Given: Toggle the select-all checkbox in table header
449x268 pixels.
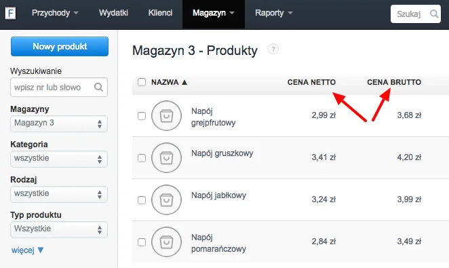Looking at the screenshot, I should (x=142, y=82).
